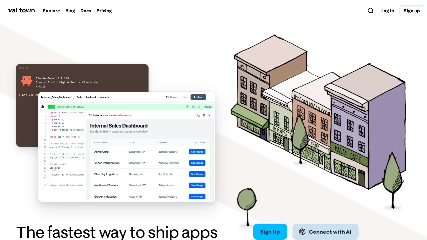Click the CITY column header
427x240 pixels.
click(132, 143)
